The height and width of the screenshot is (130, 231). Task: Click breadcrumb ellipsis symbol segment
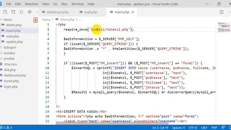pyautogui.click(x=80, y=19)
